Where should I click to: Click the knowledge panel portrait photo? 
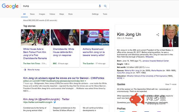coord(171,36)
